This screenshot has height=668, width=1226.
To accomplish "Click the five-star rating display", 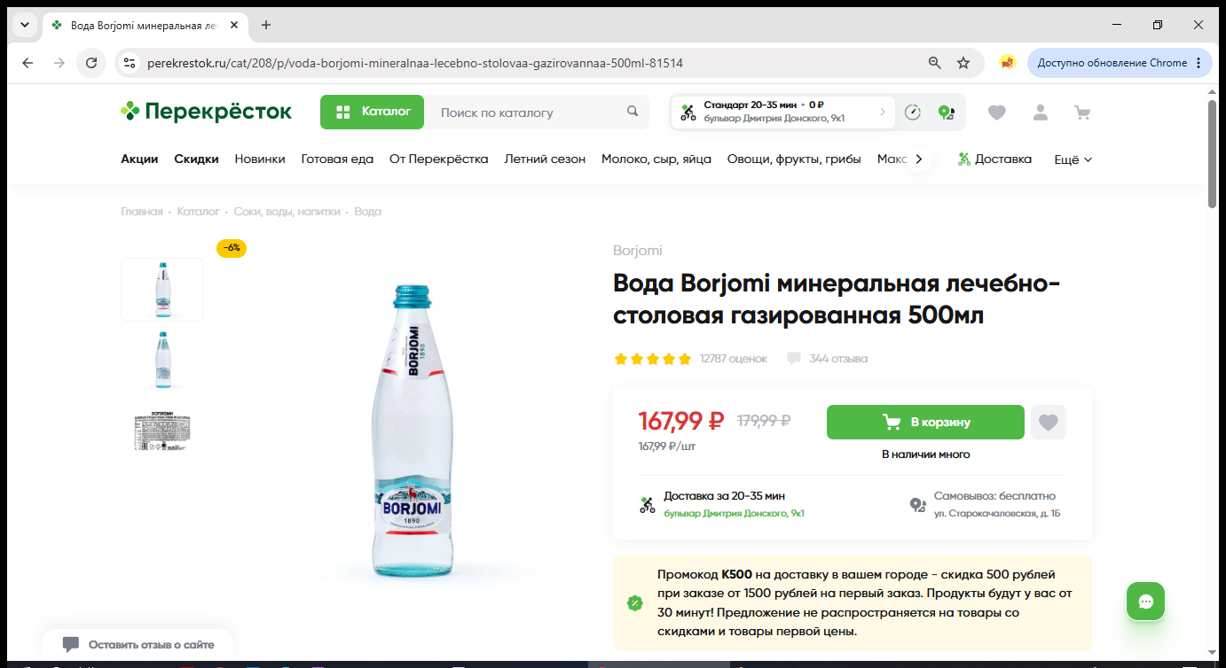I will [652, 359].
